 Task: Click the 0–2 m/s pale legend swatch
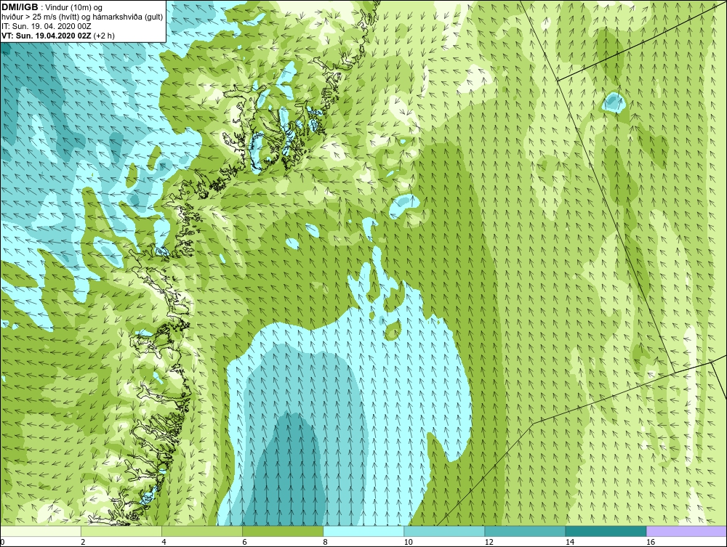40,531
